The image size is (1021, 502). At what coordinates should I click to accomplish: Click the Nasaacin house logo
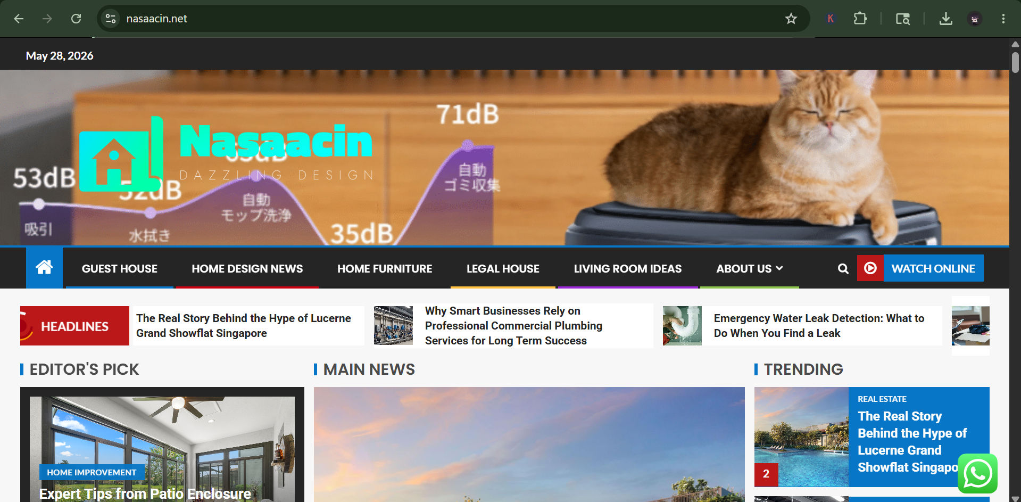point(121,154)
